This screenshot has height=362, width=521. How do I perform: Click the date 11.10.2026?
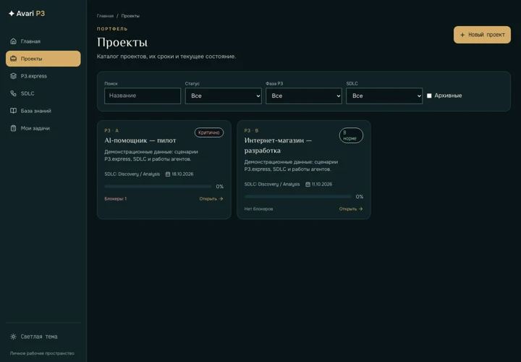[321, 184]
